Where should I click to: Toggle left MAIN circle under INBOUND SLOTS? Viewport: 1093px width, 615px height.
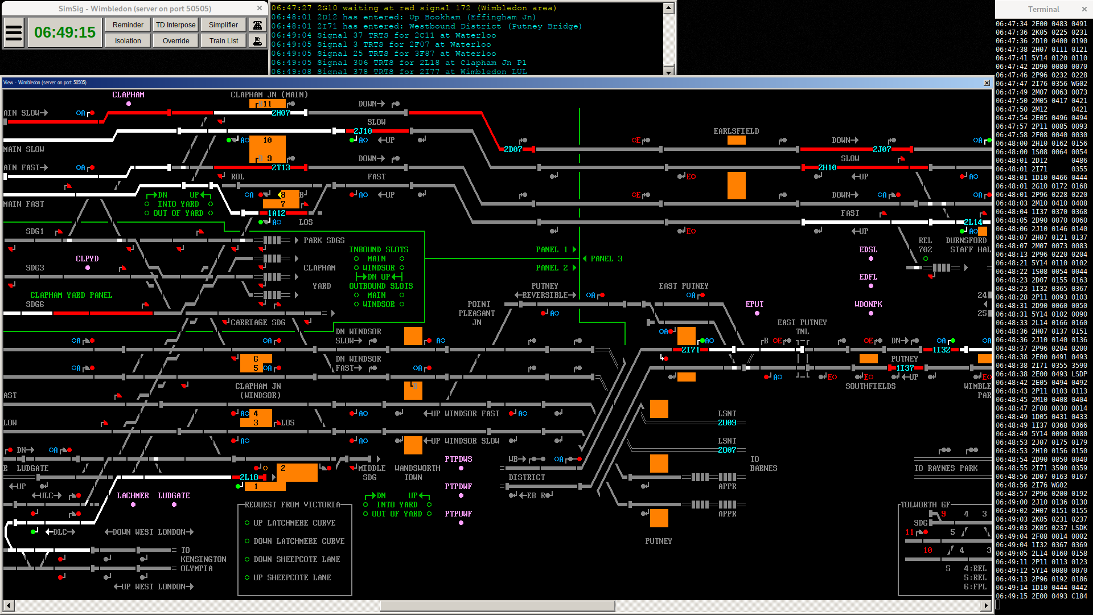coord(356,259)
